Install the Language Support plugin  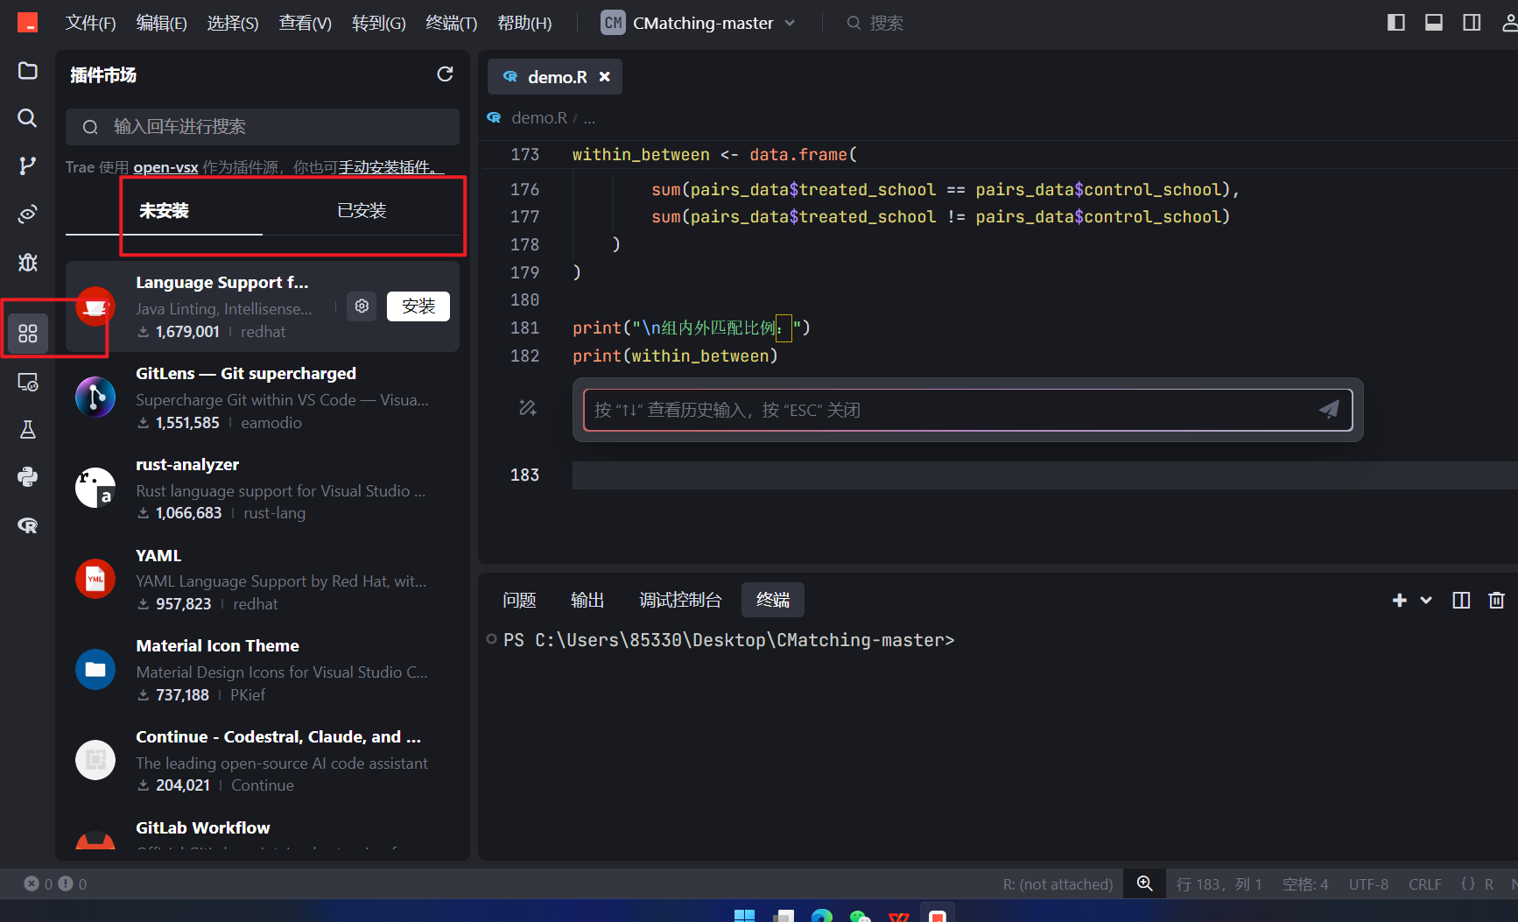(x=418, y=306)
